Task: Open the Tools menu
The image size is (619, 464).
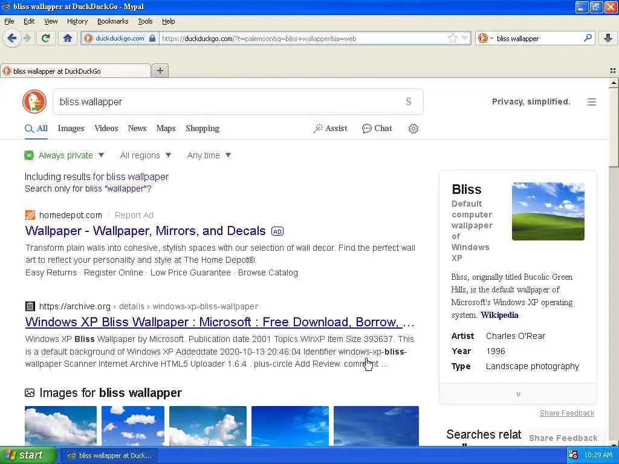Action: pos(145,21)
